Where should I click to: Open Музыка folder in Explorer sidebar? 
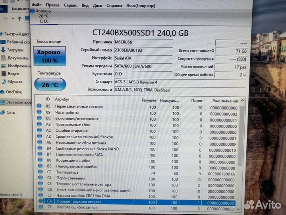point(15,82)
